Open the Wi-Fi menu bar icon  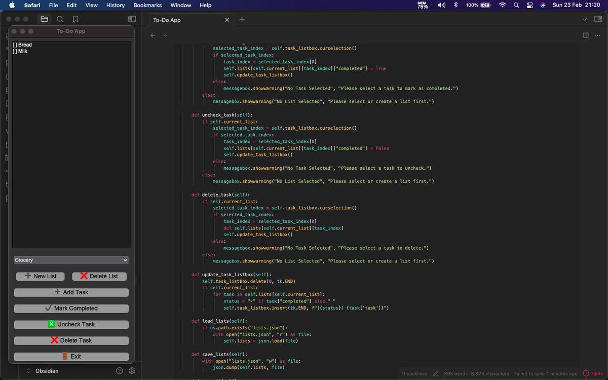coord(502,5)
